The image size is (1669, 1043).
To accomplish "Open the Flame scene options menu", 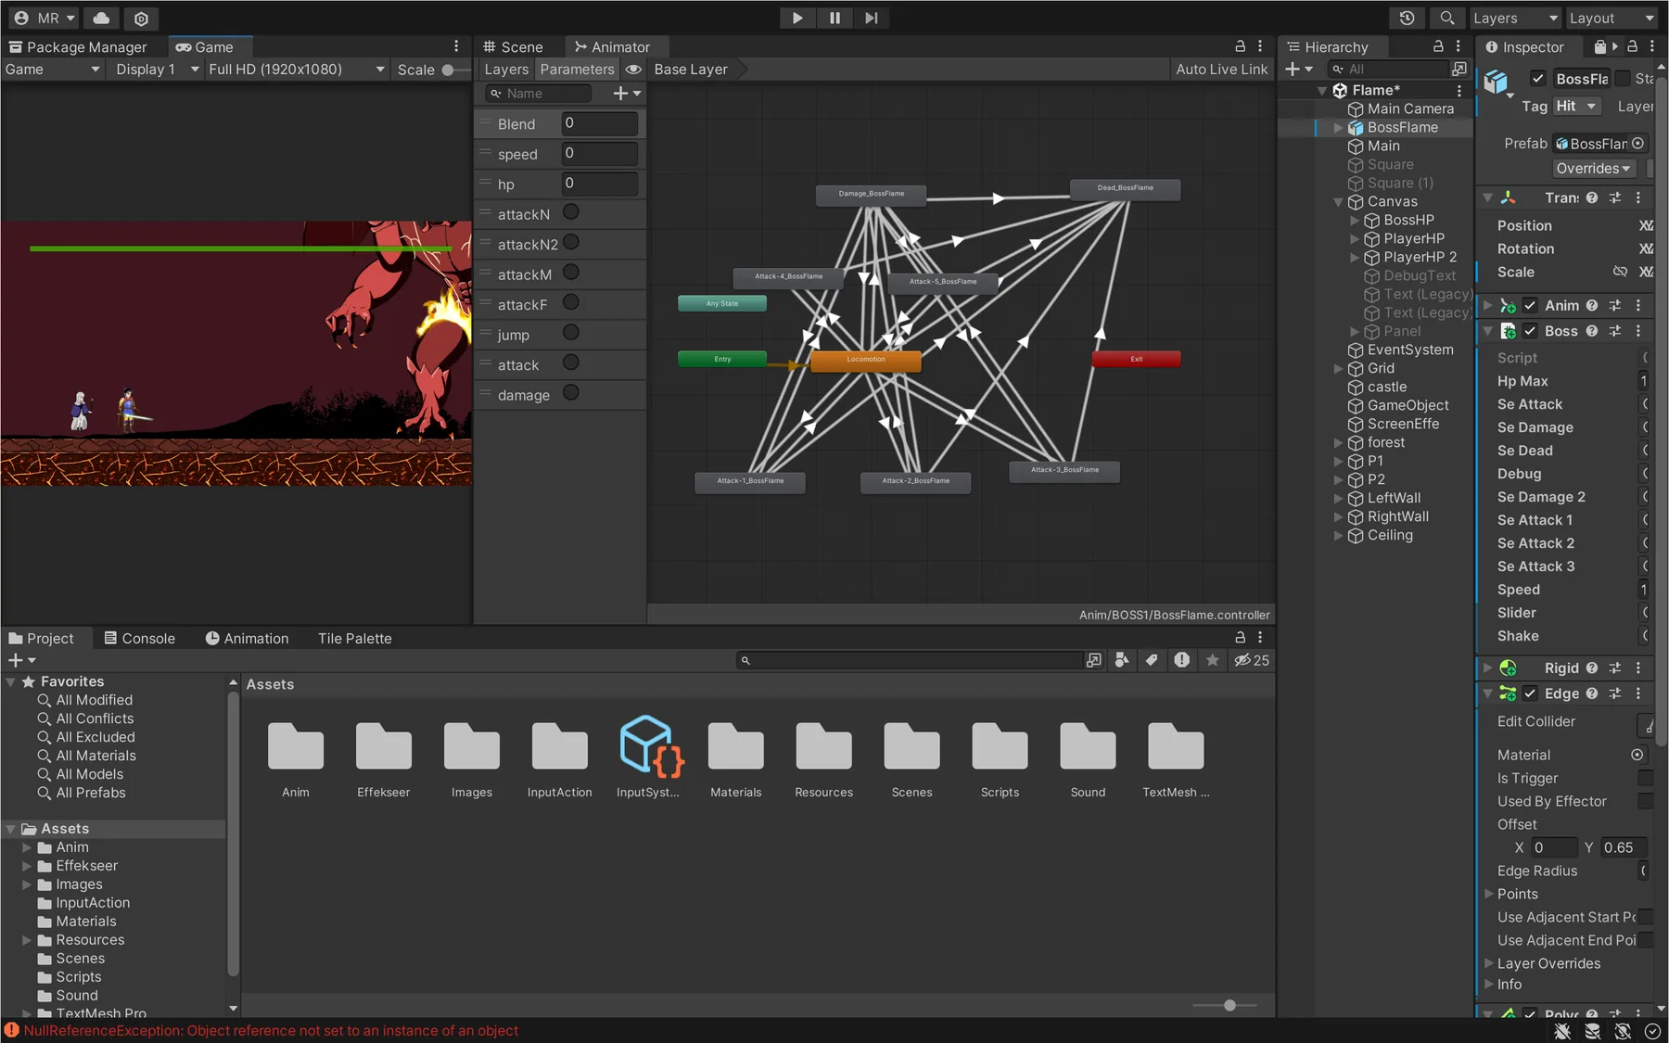I will coord(1459,90).
